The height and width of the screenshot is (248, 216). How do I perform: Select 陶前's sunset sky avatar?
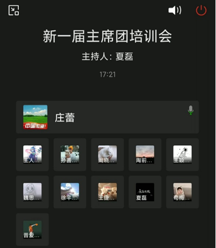pyautogui.click(x=145, y=154)
